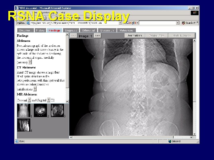The image size is (214, 160).
Task: Go to the Diagnosis tab
Action: pyautogui.click(x=71, y=30)
